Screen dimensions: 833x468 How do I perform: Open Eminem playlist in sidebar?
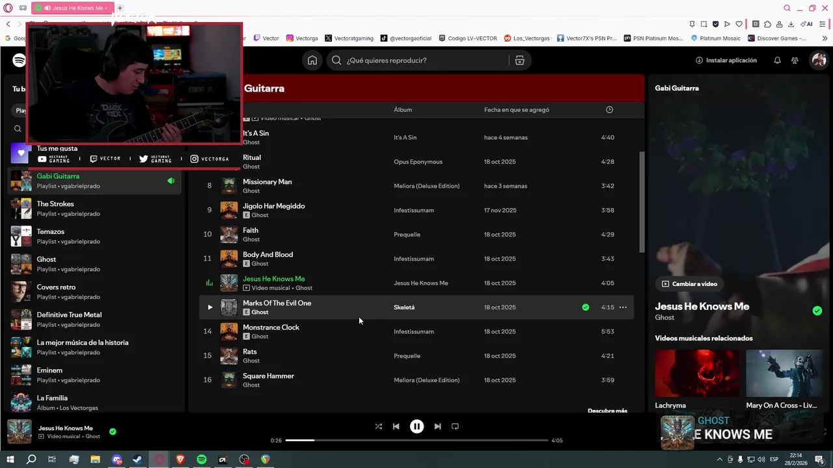click(x=94, y=375)
